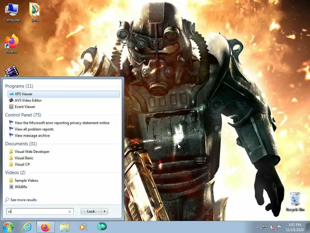Switch to Firefox in the taskbar

[46, 227]
